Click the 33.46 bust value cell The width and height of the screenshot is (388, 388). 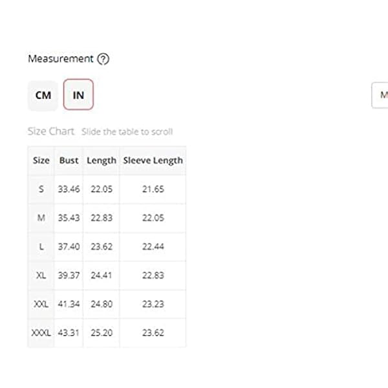pos(69,189)
